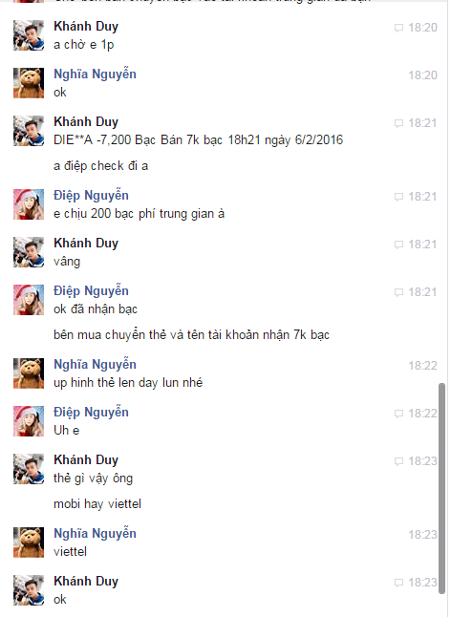Click comment icon beside 'ok đã nhận bạc'
This screenshot has height=617, width=451.
[398, 292]
